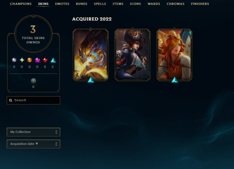Click into the Search input field
Viewport: 234px width, 169px height.
pos(33,100)
